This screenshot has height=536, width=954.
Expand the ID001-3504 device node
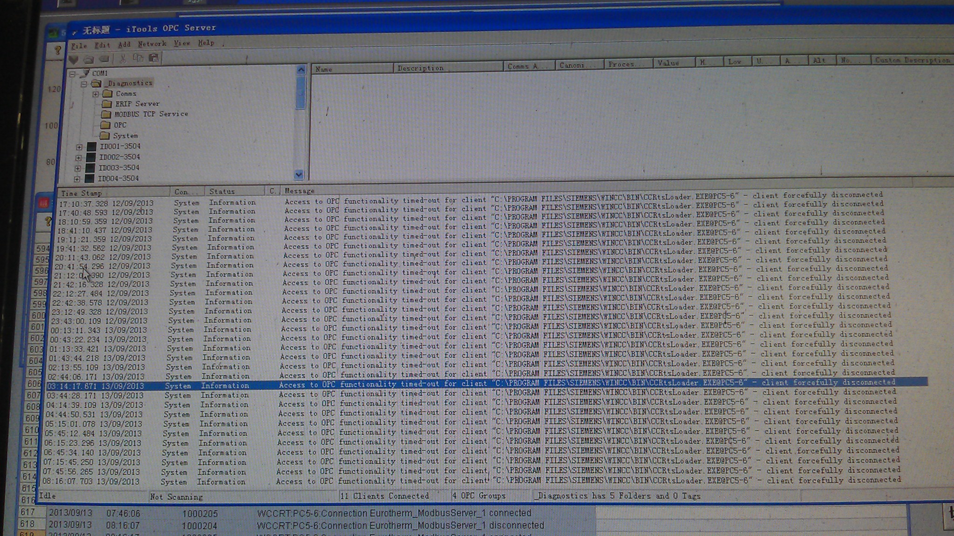79,147
